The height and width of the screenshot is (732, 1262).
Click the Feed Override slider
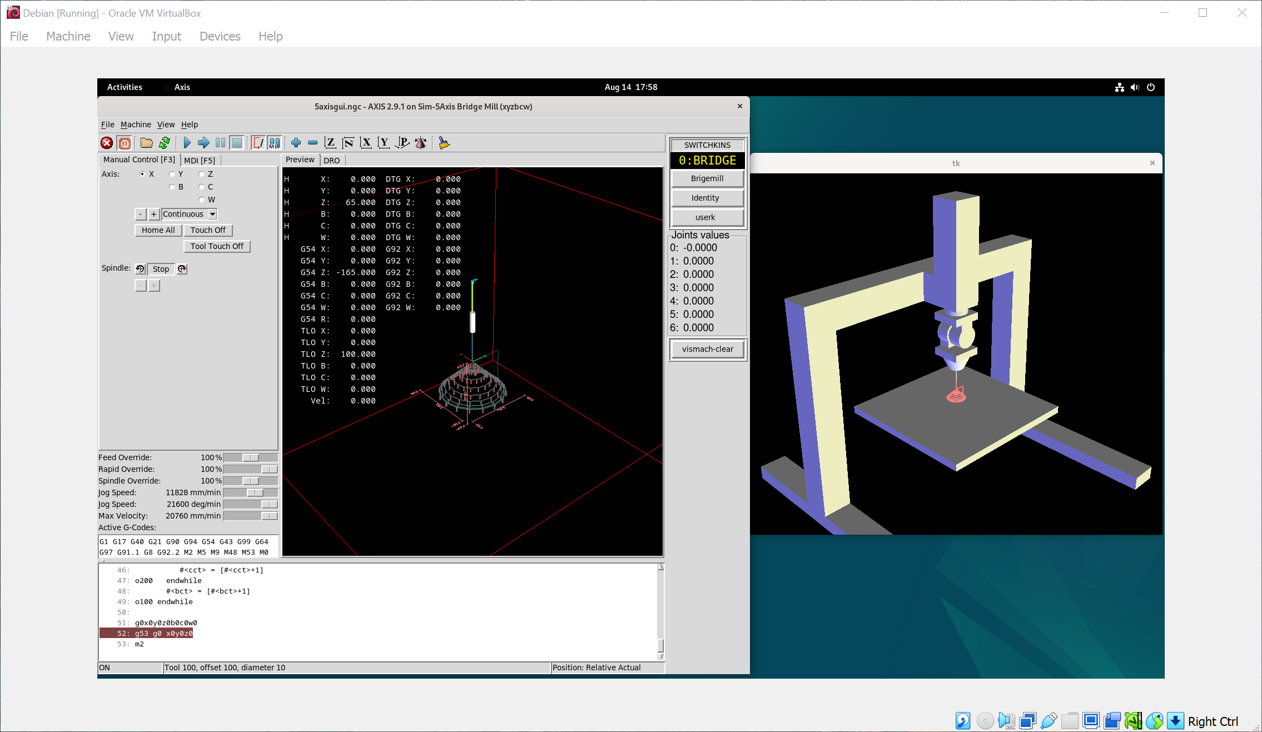[250, 457]
